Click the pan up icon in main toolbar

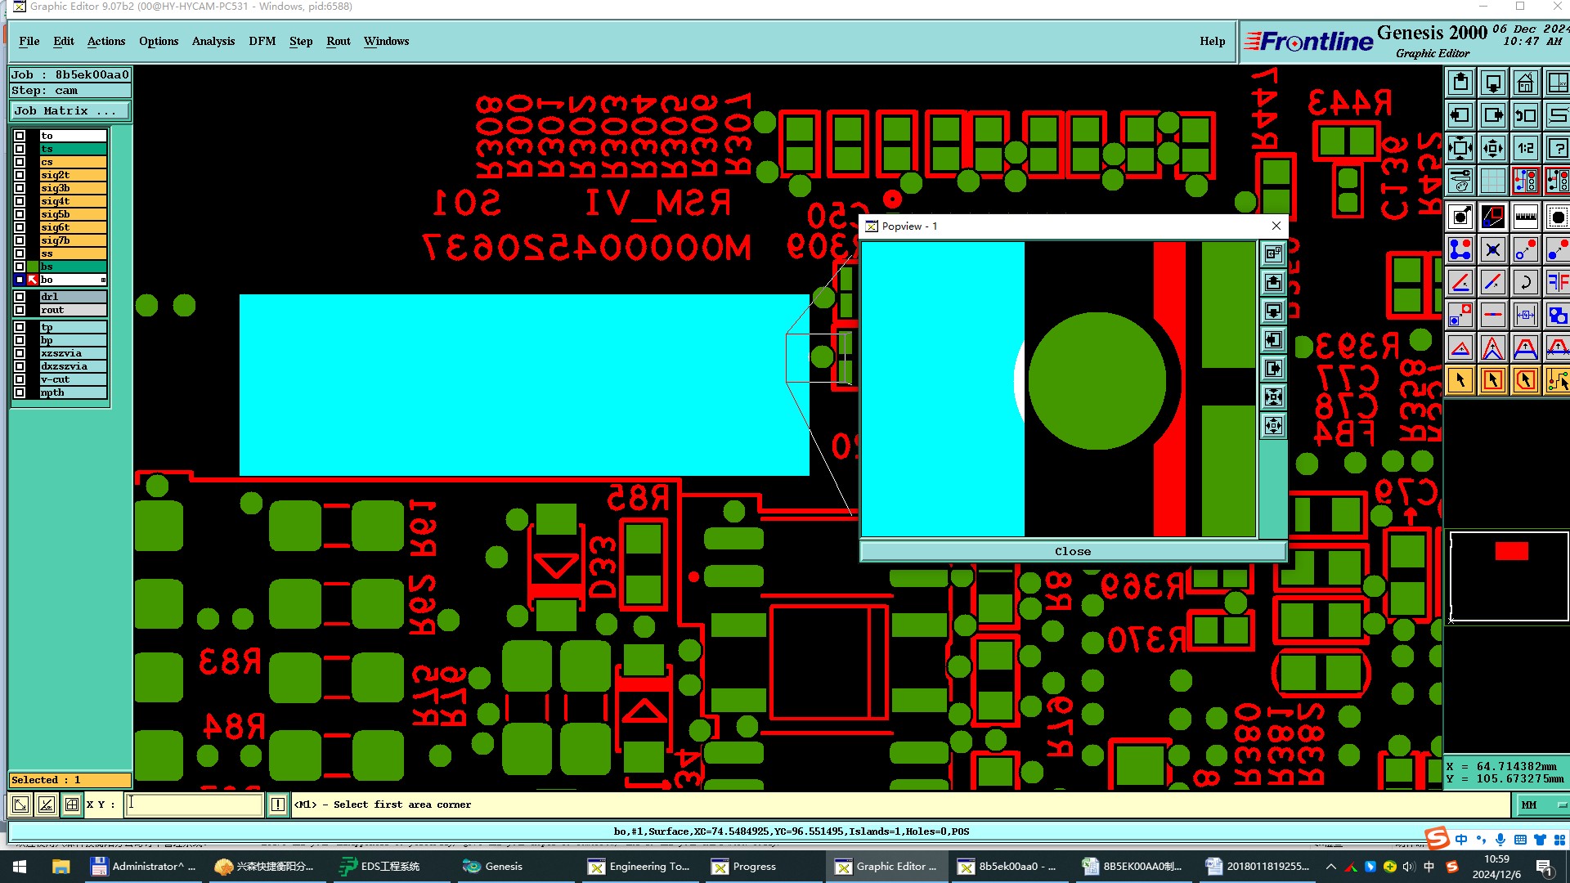click(x=1460, y=83)
